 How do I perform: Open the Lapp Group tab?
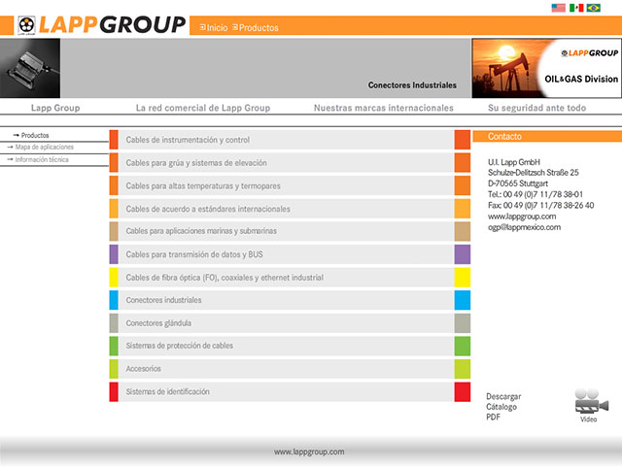tap(55, 108)
